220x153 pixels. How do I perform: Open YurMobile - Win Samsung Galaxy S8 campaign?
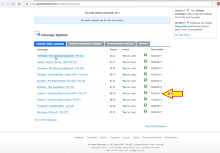(60, 56)
